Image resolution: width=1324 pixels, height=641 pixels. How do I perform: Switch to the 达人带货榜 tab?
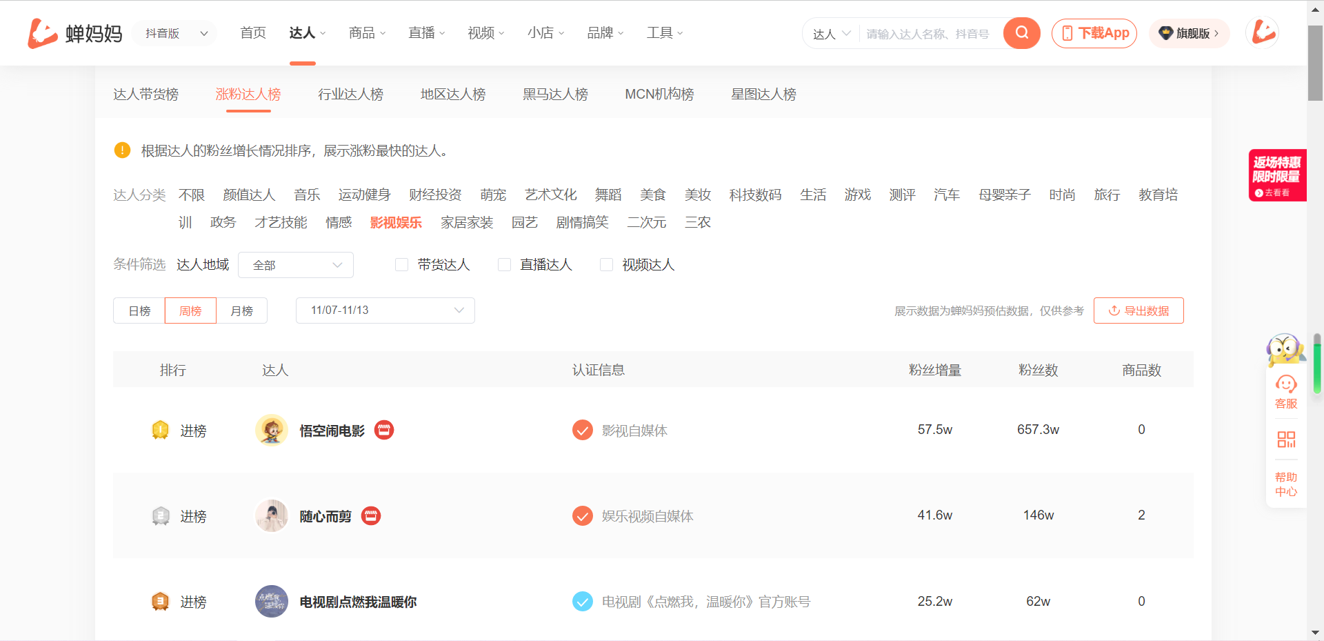[146, 95]
